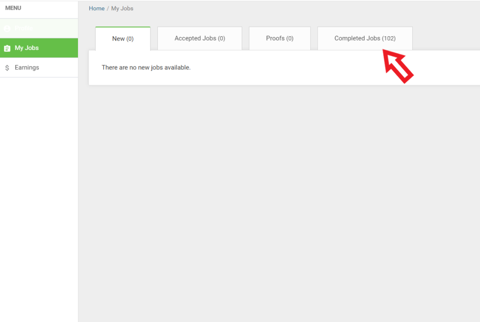This screenshot has height=322, width=480.
Task: Click the (102) count on Completed Jobs
Action: pos(389,38)
